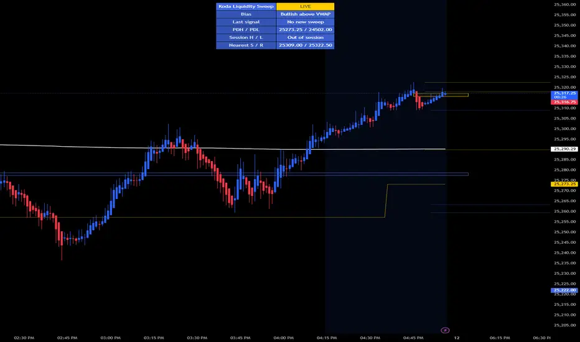Select the white VWAP line on chart
580x342 pixels.
[222, 148]
